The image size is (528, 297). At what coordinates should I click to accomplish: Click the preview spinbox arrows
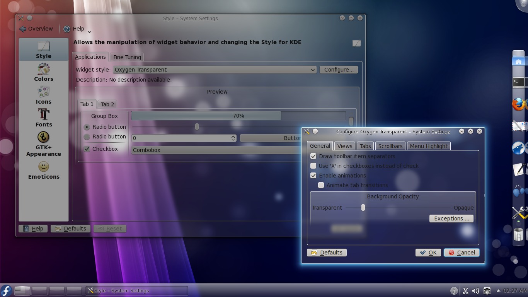coord(233,138)
